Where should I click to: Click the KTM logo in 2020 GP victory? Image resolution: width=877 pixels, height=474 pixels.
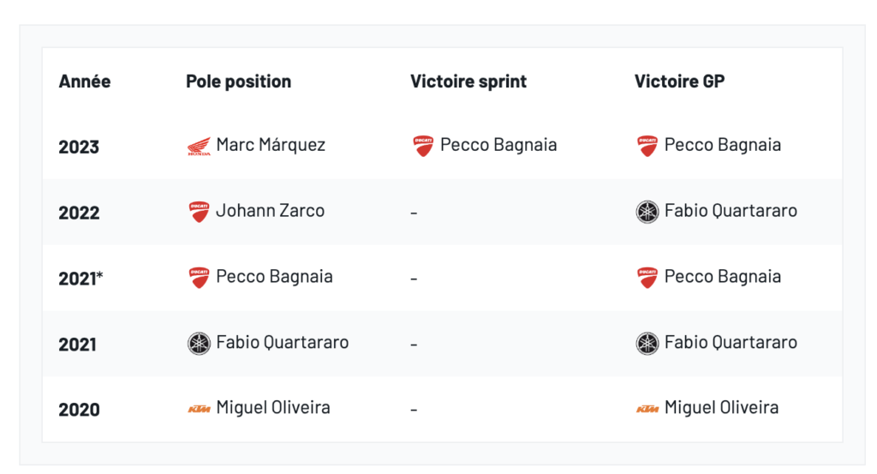[x=647, y=409]
